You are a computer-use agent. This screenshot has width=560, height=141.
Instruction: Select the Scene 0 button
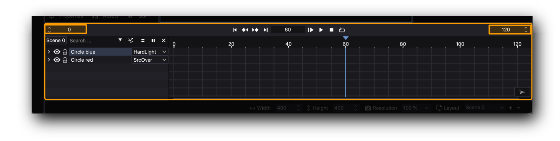pyautogui.click(x=56, y=40)
